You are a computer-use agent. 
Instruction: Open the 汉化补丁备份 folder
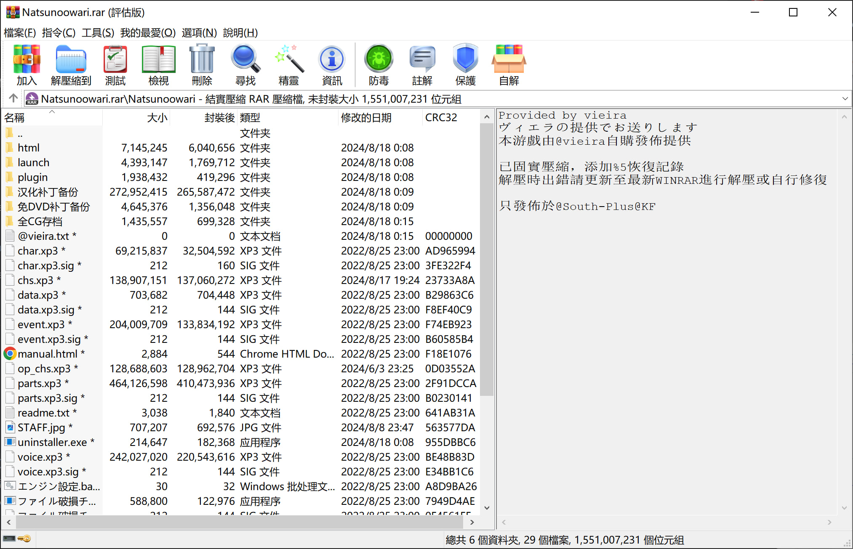tap(48, 192)
